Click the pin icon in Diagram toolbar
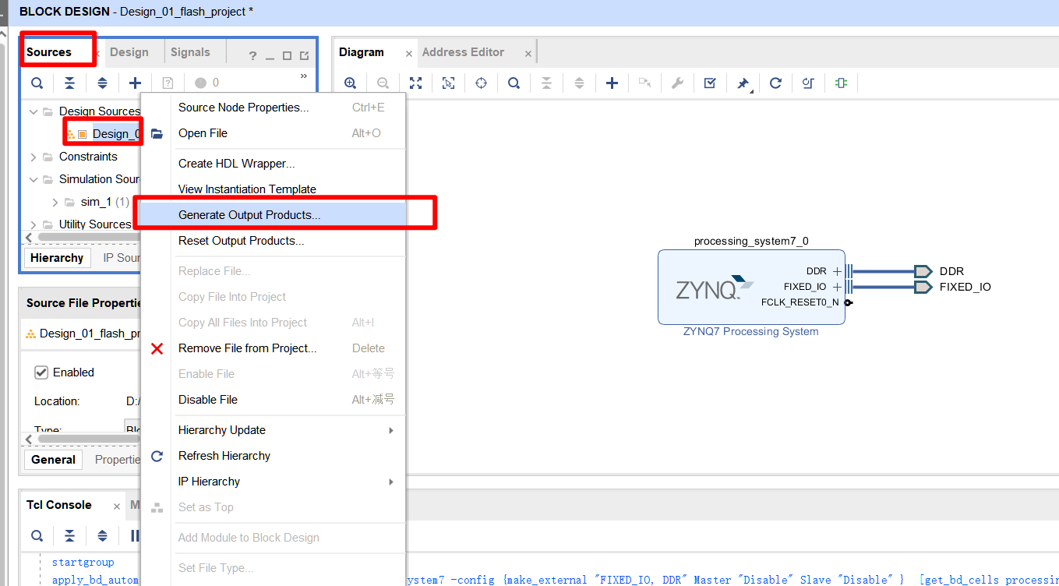Screen dimensions: 1059x586 tap(743, 83)
